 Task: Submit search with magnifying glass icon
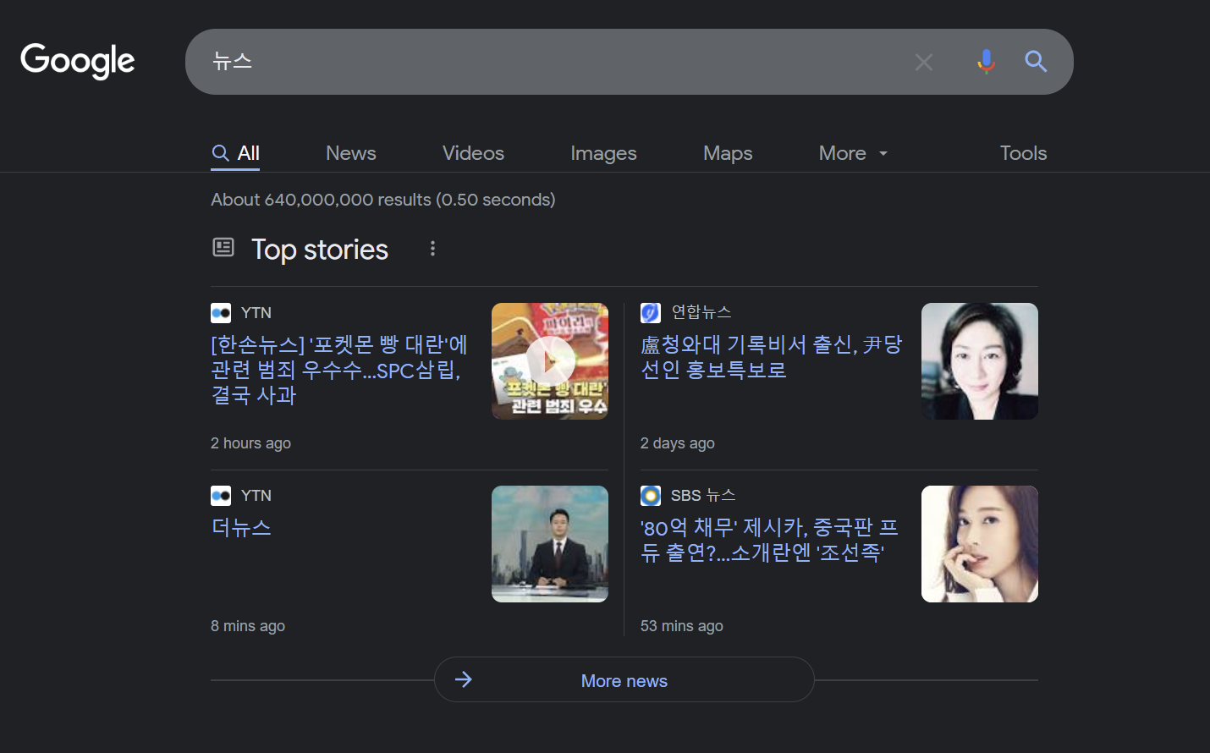pyautogui.click(x=1036, y=61)
